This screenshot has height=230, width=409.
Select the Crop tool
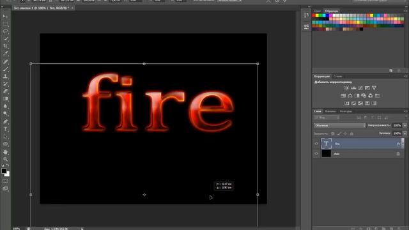tap(5, 46)
